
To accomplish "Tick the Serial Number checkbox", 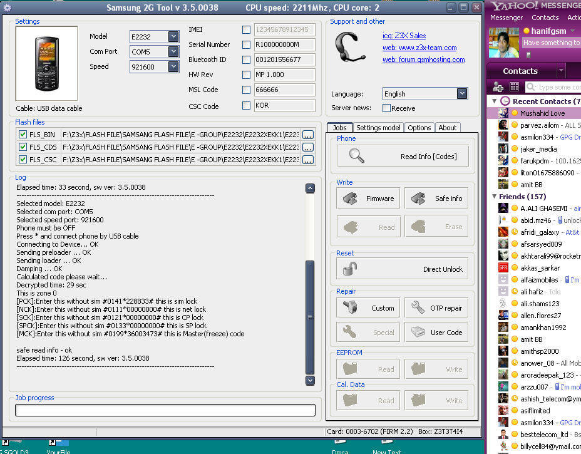I will pos(246,44).
